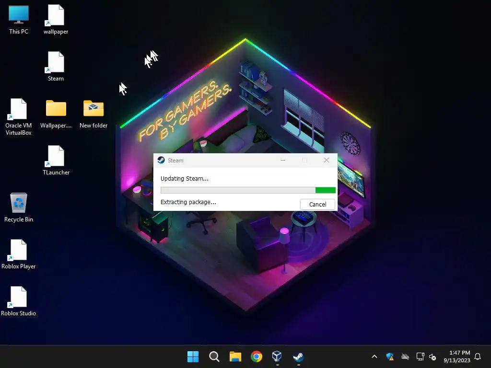Click the muted volume tray icon

click(433, 356)
